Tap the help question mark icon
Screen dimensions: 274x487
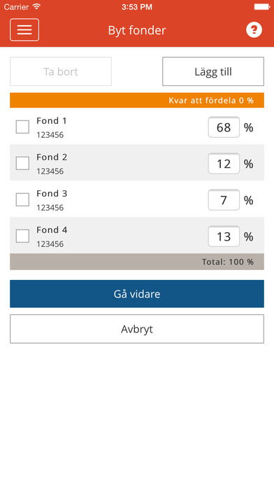pos(254,30)
